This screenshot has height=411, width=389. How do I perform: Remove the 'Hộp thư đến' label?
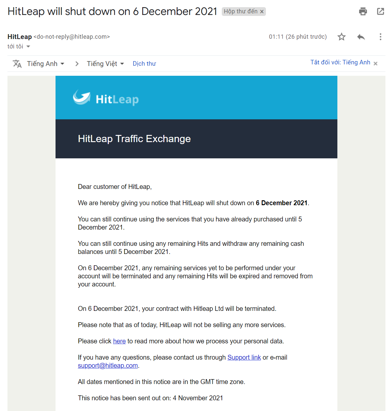(262, 12)
